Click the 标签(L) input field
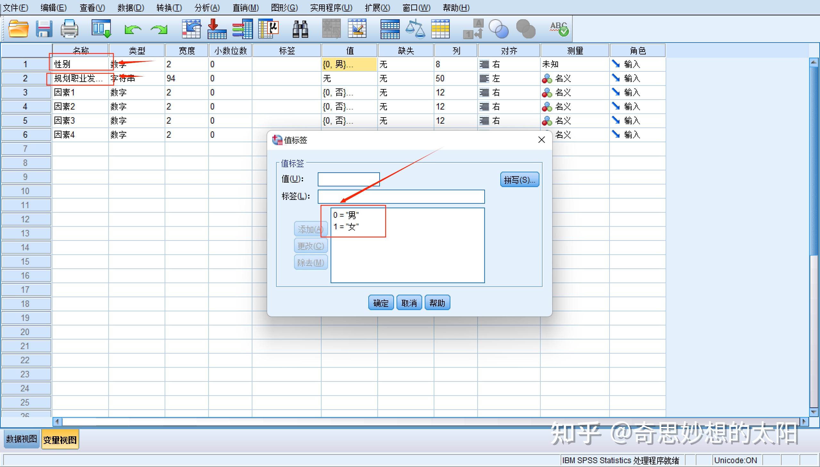The width and height of the screenshot is (820, 467). (x=401, y=196)
